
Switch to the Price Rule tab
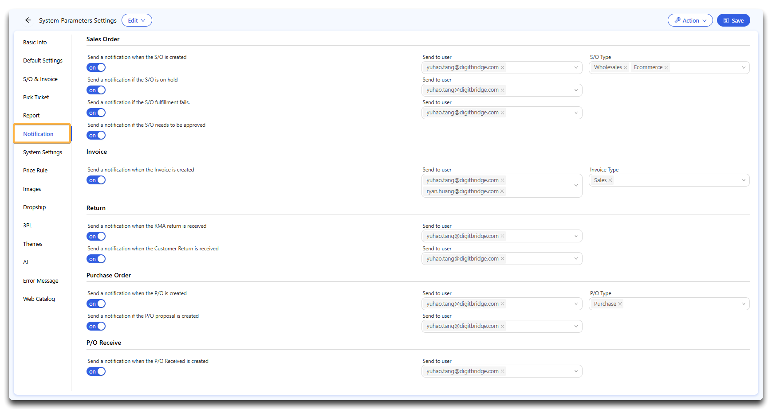pyautogui.click(x=35, y=171)
